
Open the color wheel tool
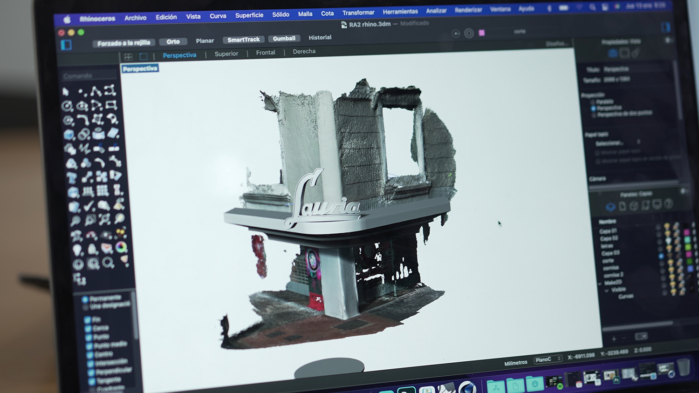click(x=121, y=247)
